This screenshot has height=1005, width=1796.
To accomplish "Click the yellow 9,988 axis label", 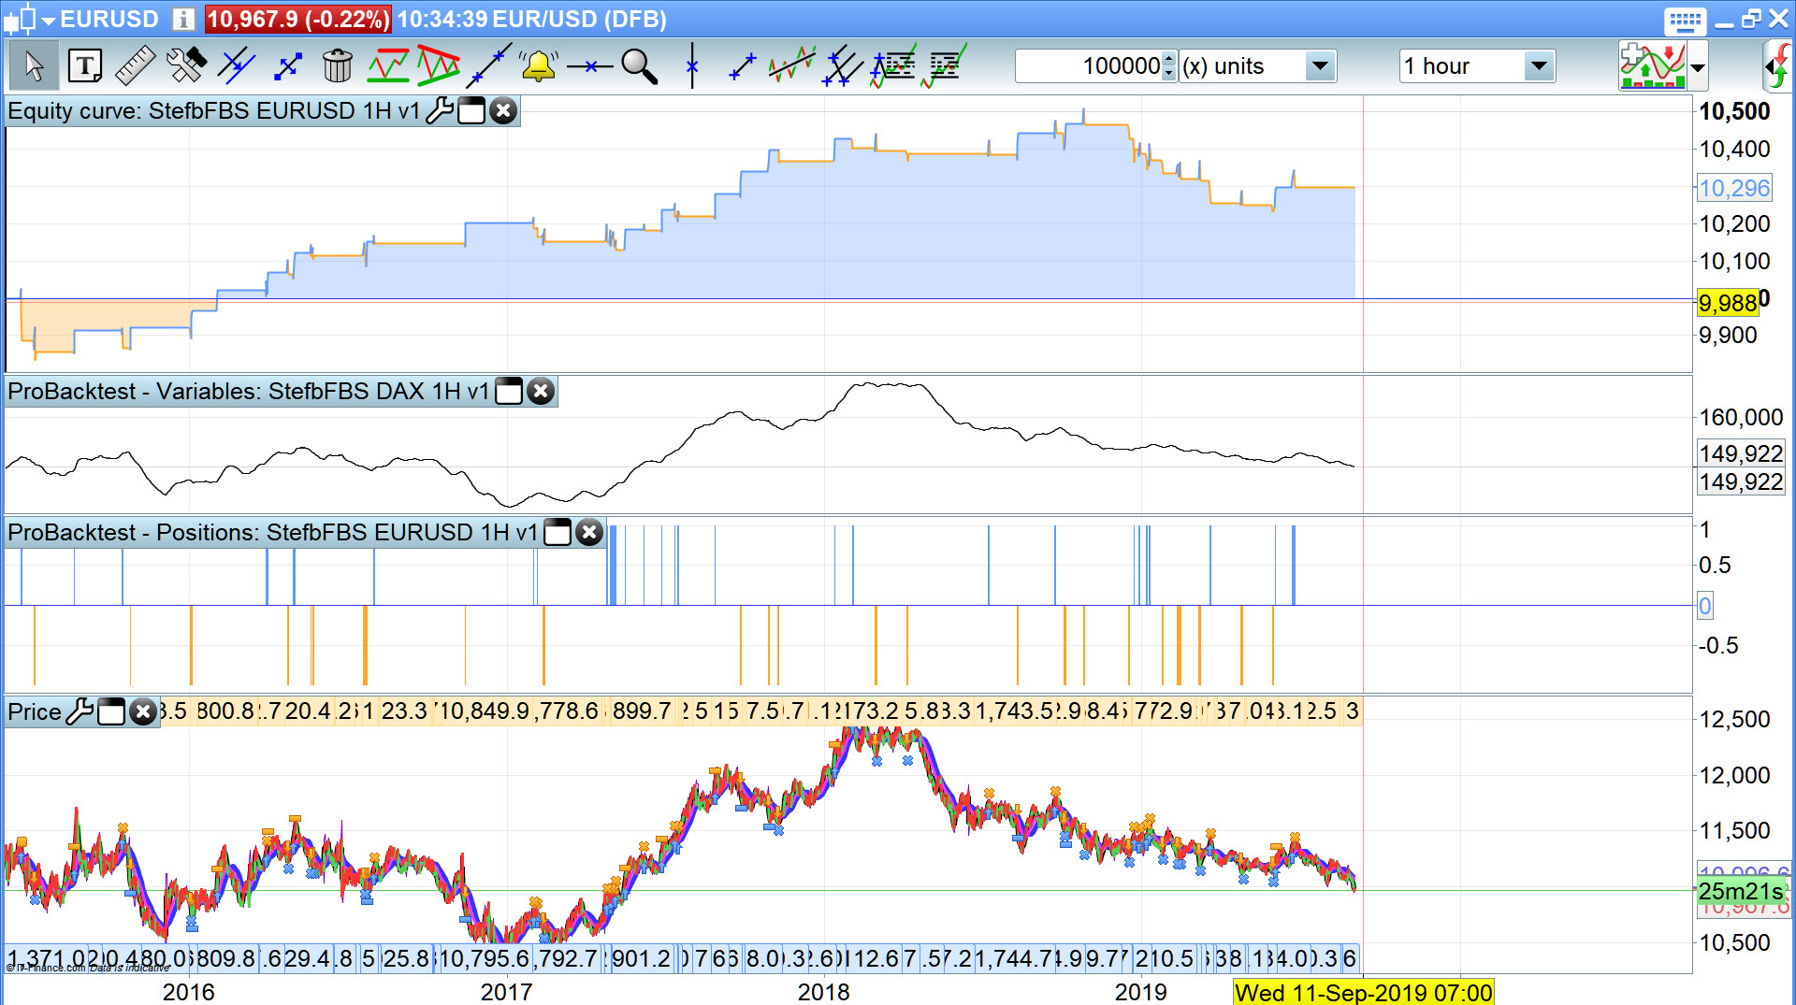I will (x=1728, y=303).
